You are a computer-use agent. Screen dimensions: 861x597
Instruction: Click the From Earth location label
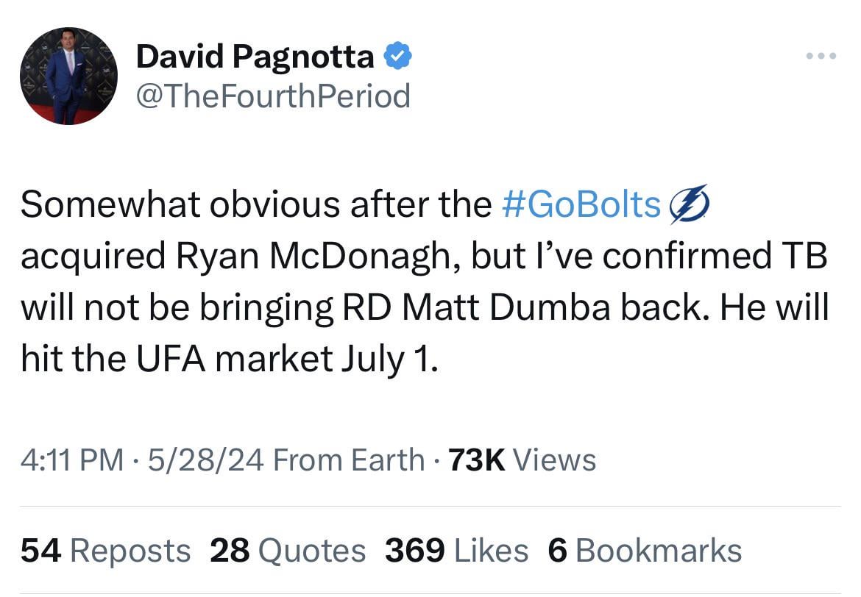344,460
